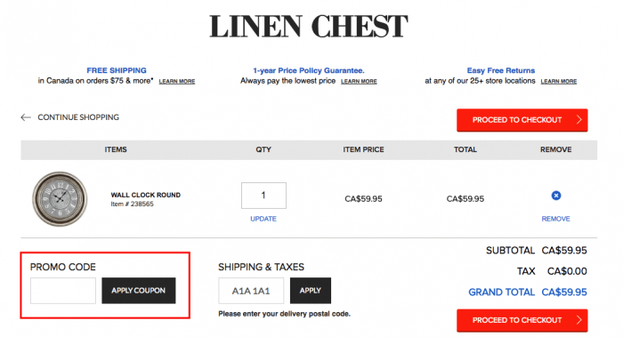Update the item quantity
The image size is (623, 337).
coord(263,219)
